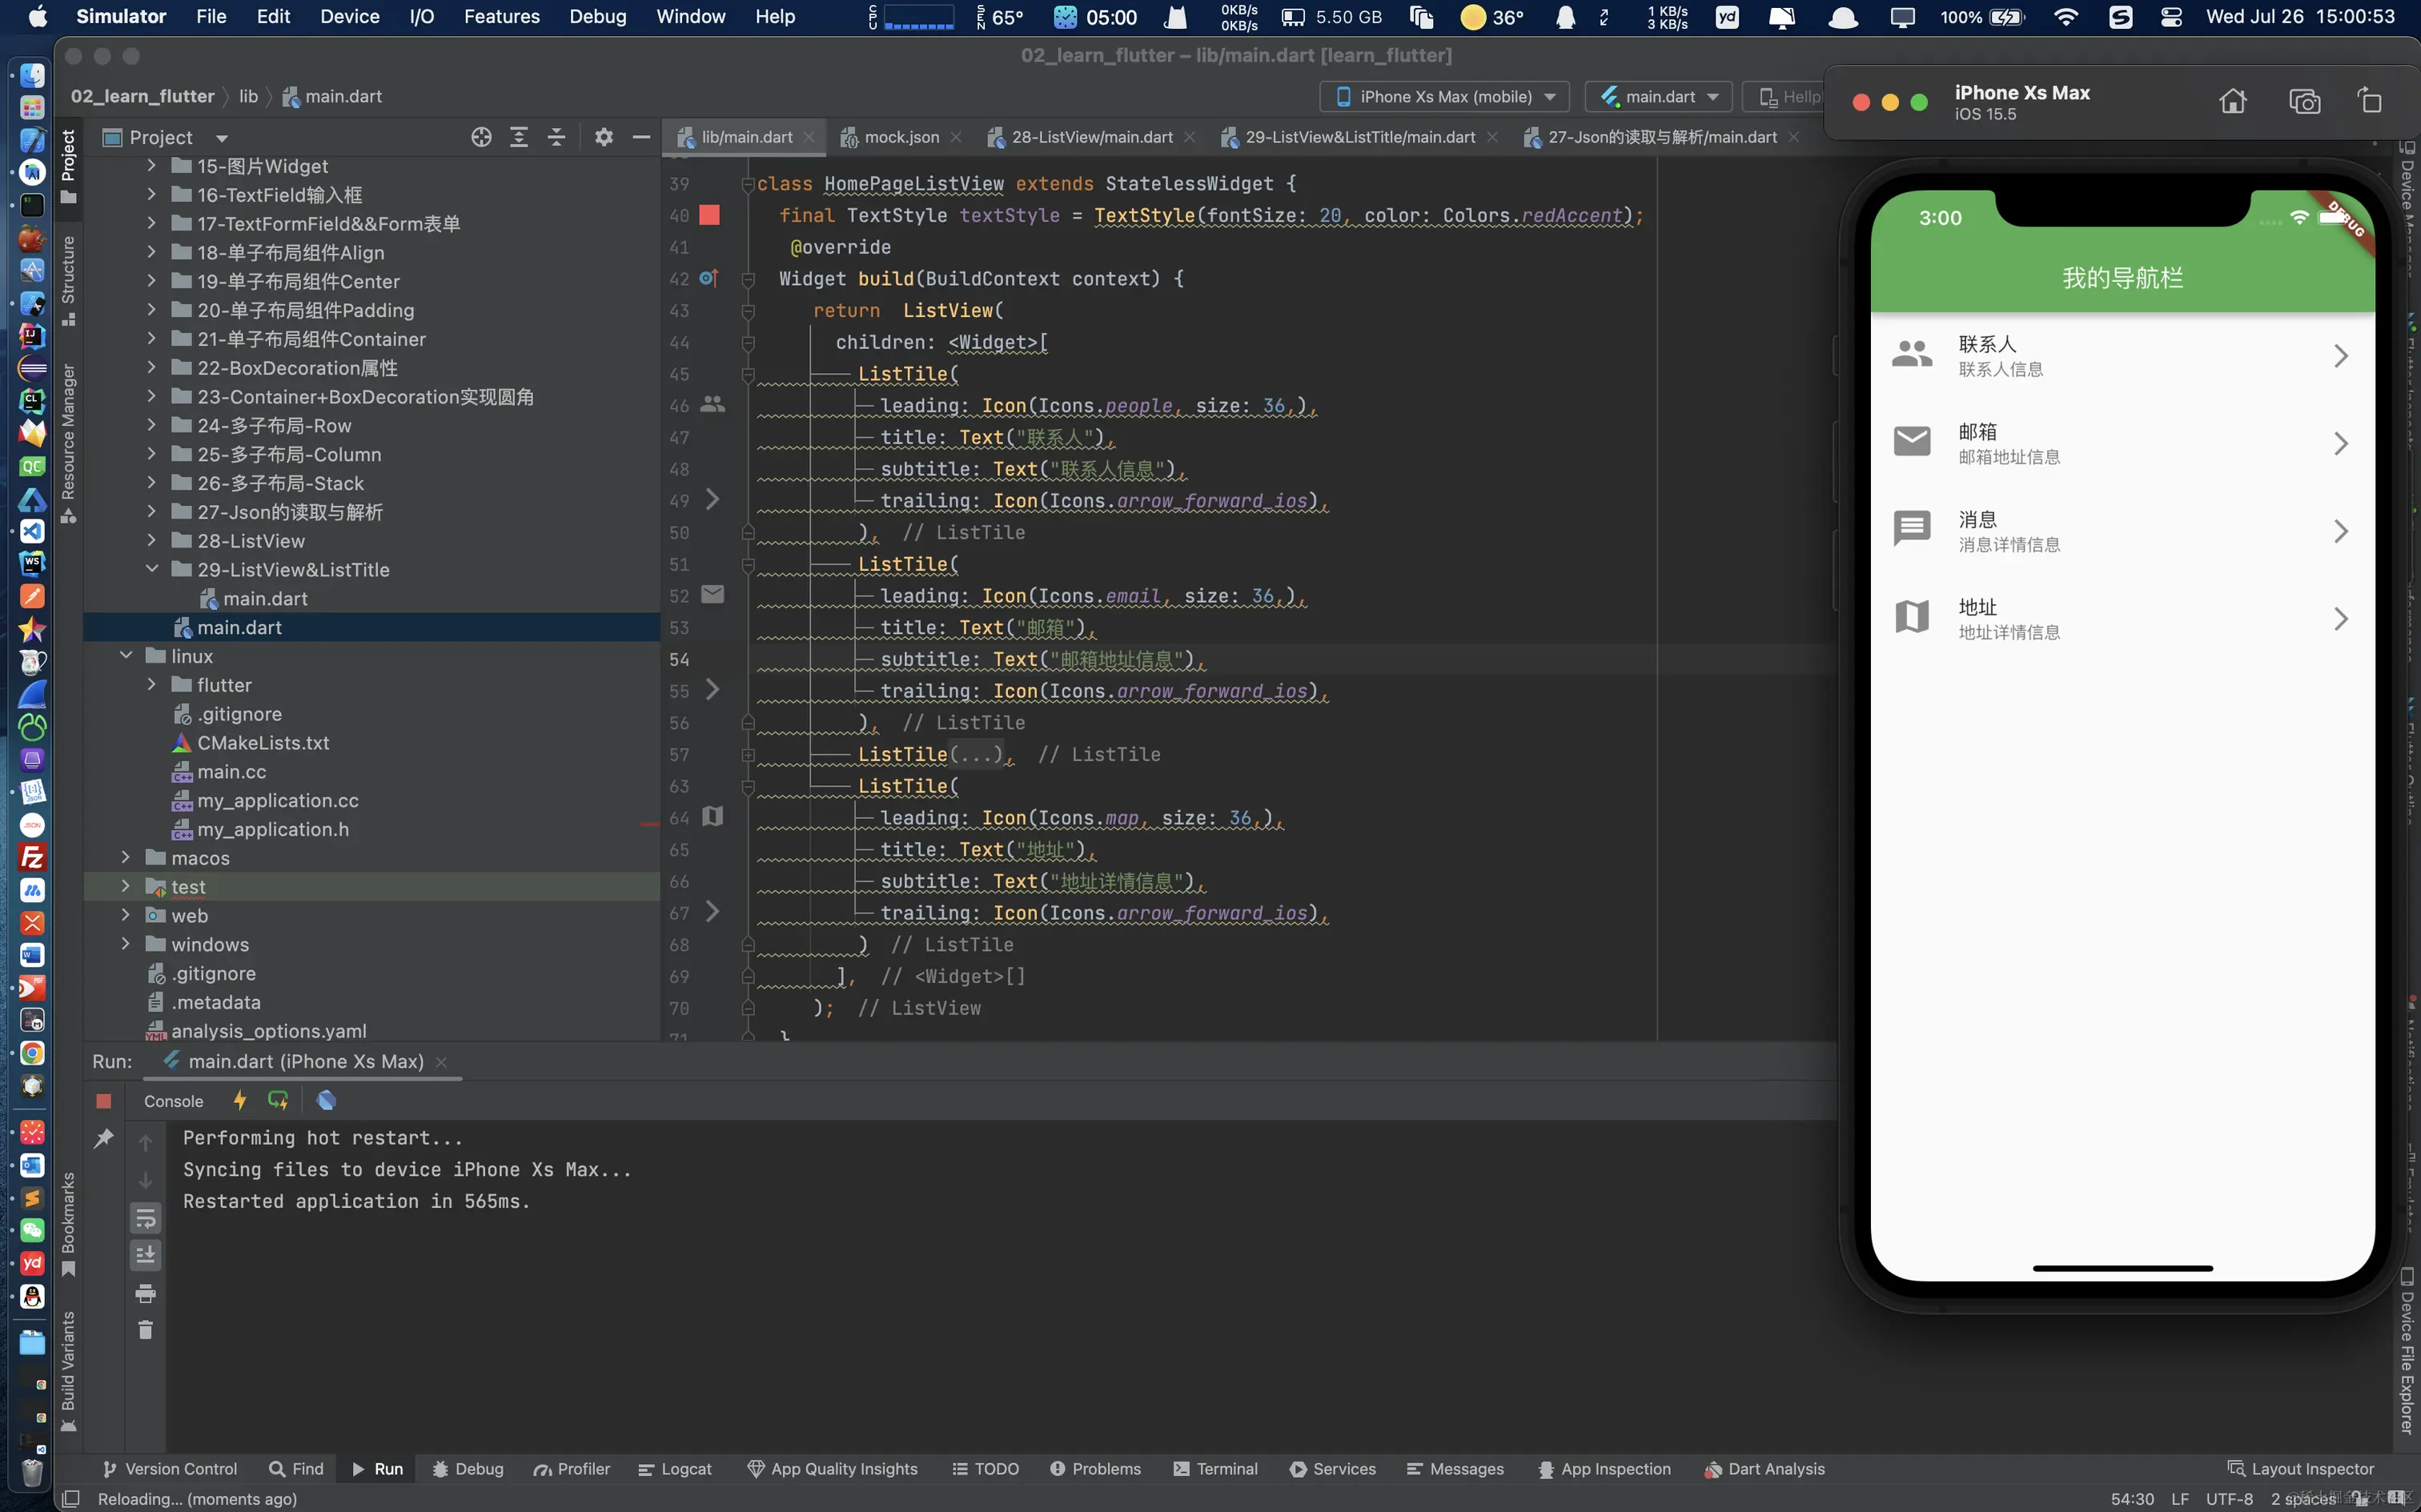Pin the Run tab with pin icon
The image size is (2421, 1512).
(103, 1138)
